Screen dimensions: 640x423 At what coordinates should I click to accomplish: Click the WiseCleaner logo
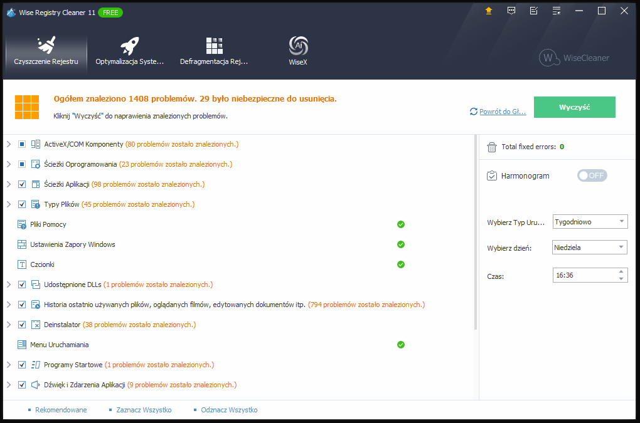click(574, 58)
